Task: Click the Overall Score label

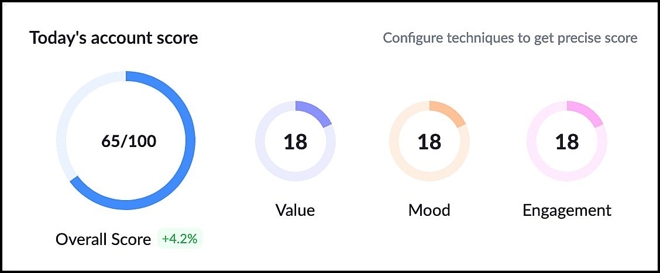Action: pos(103,239)
